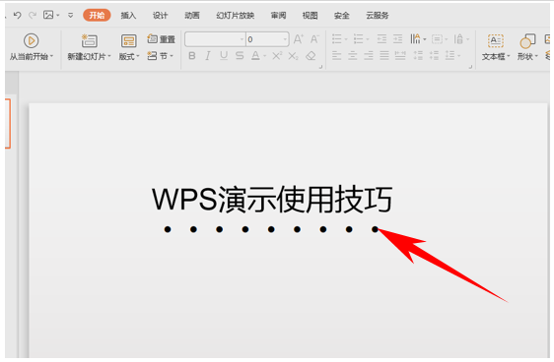
Task: Switch to the 审阅 tab
Action: pyautogui.click(x=278, y=15)
